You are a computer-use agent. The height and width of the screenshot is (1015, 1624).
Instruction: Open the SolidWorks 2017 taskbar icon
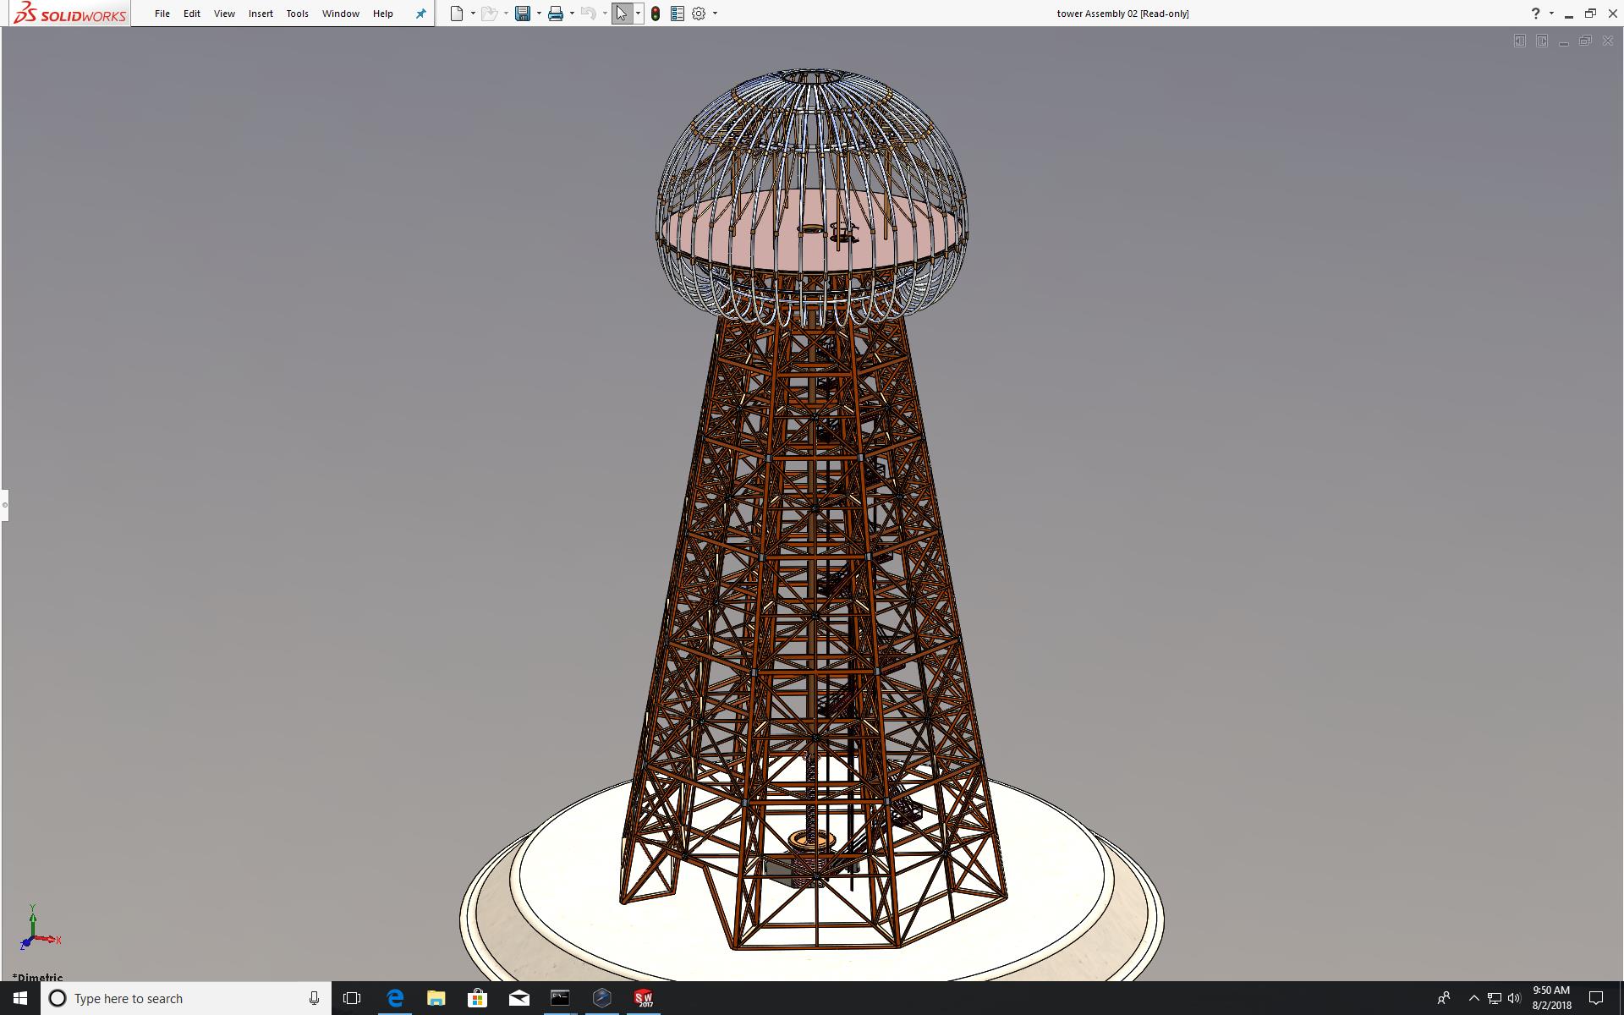pos(644,998)
